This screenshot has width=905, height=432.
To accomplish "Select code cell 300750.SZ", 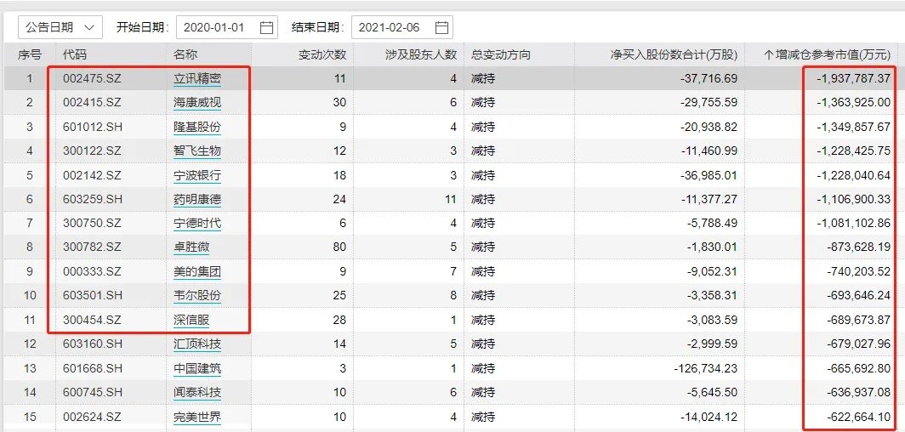I will point(92,223).
